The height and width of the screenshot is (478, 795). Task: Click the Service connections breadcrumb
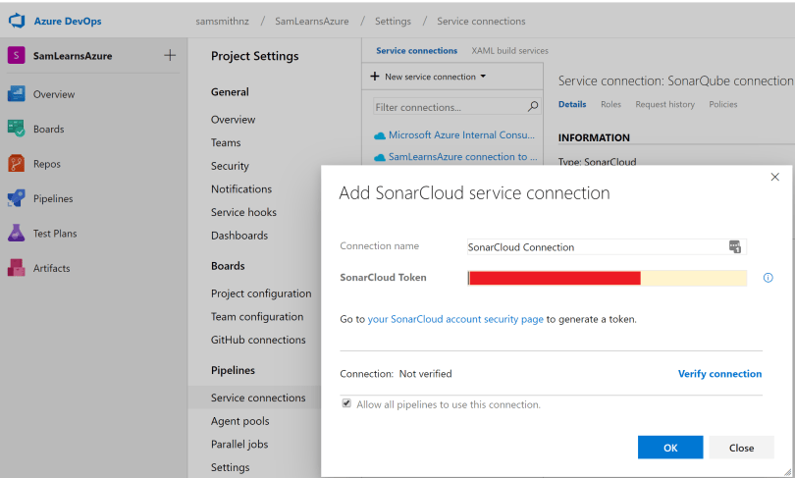pos(481,22)
